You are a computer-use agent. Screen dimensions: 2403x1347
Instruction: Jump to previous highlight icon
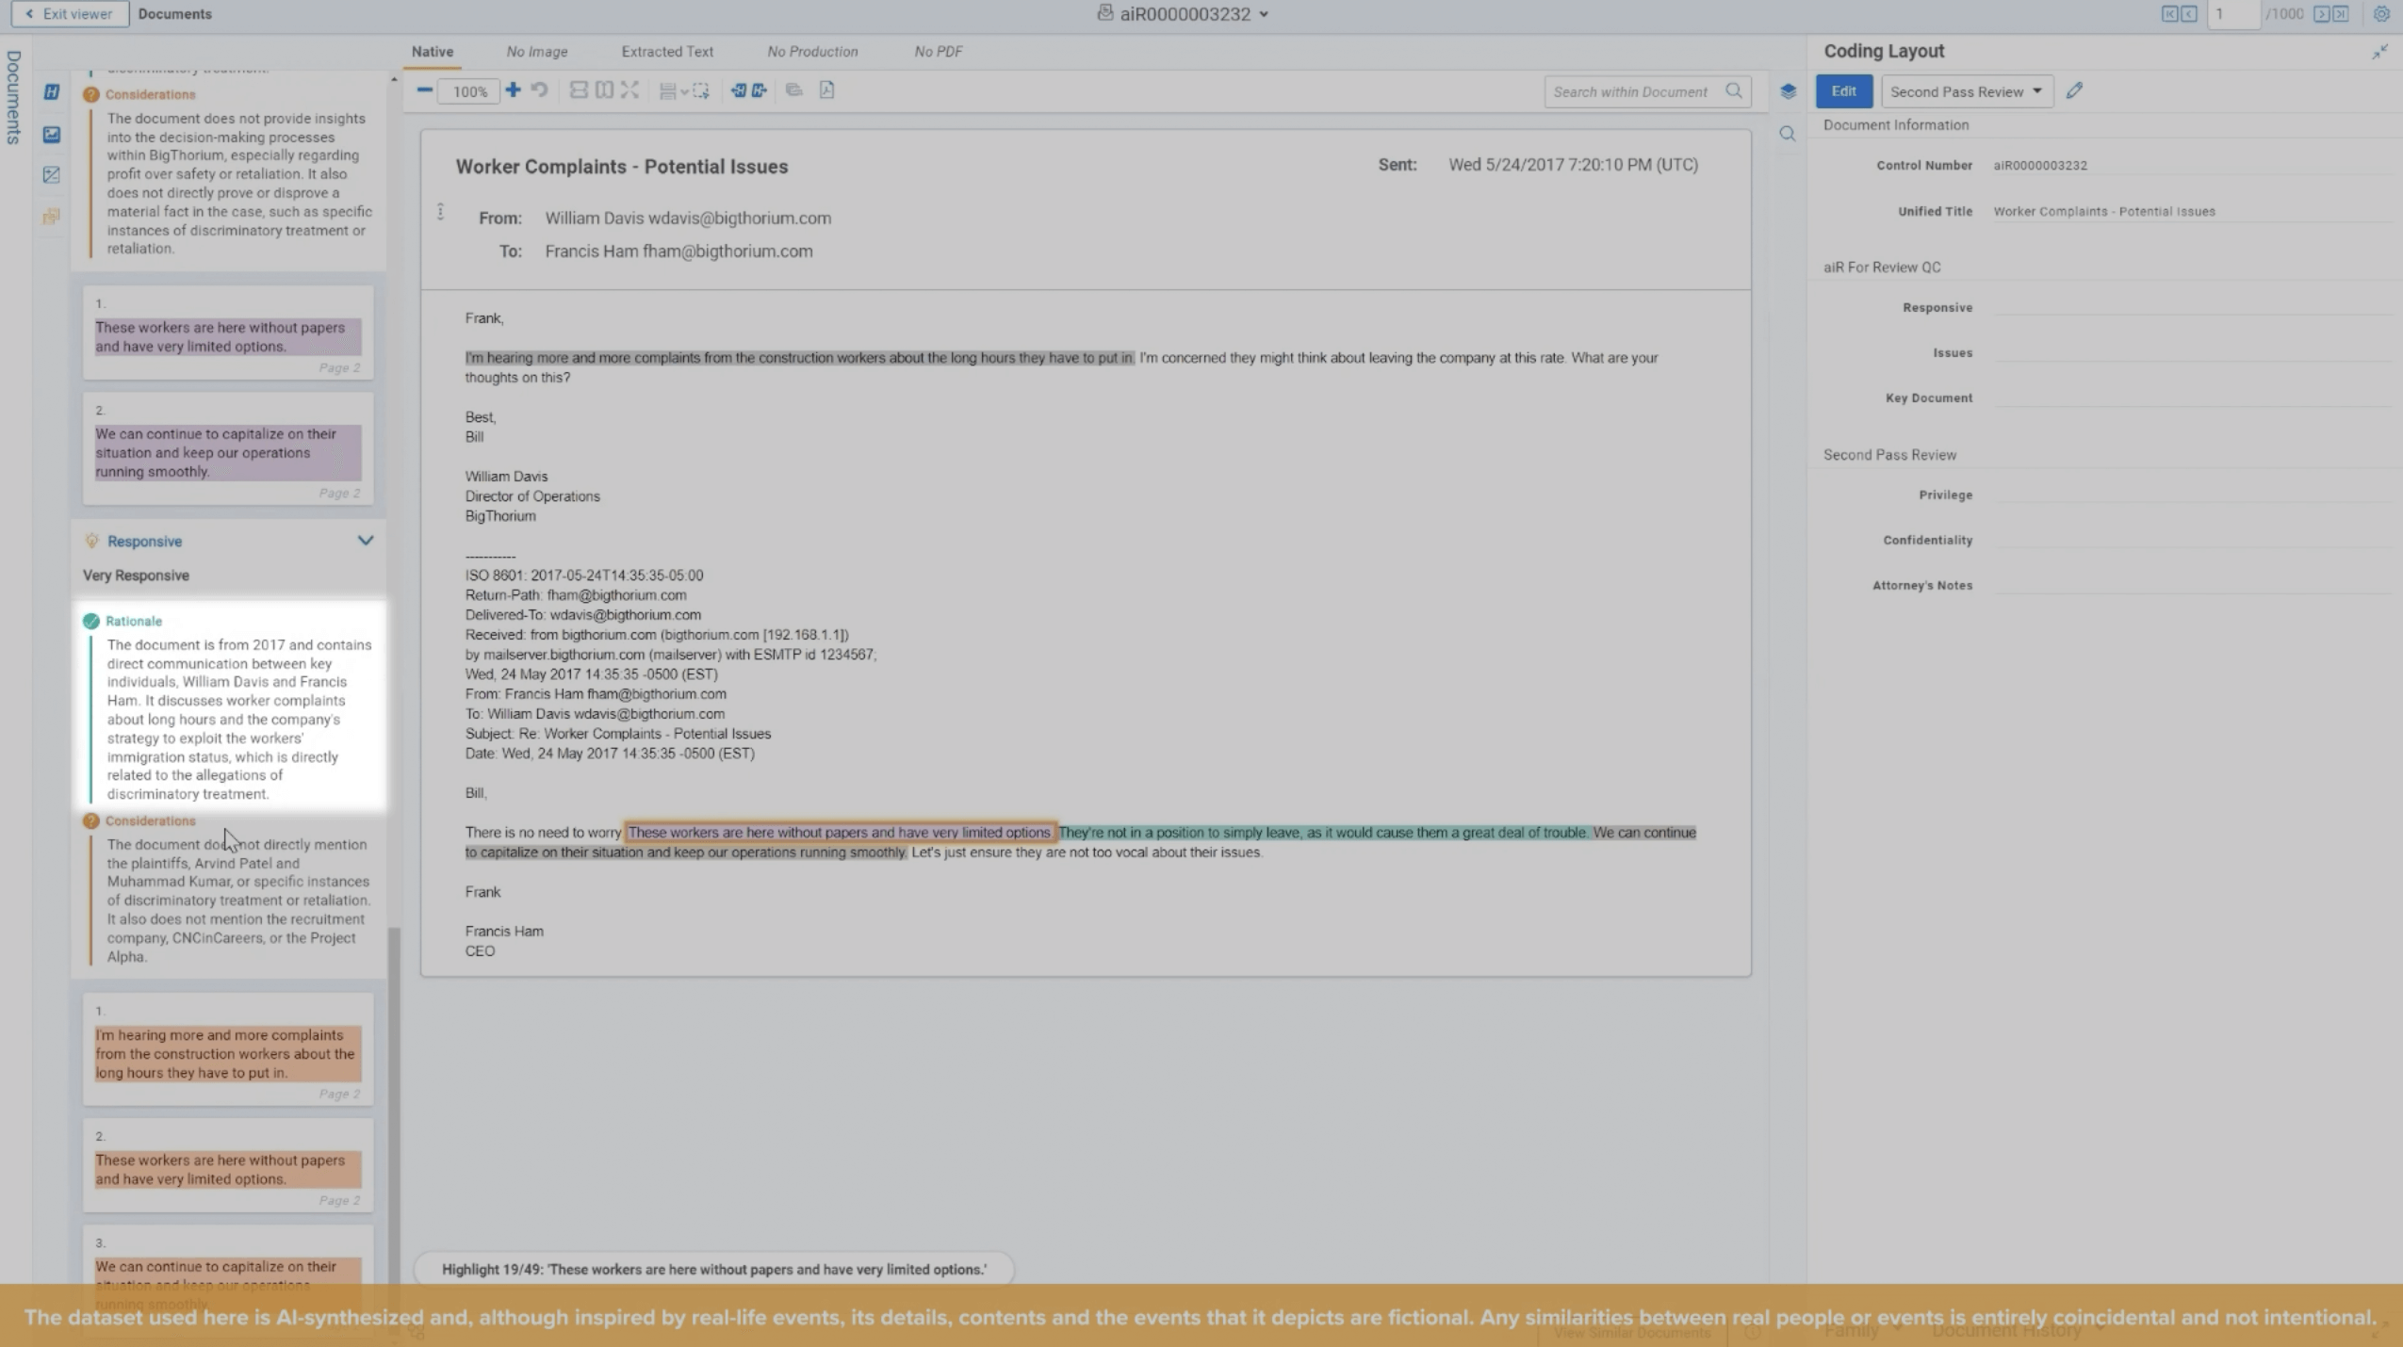(x=739, y=90)
